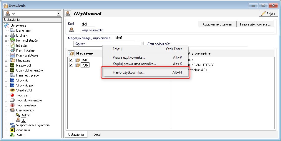Click the Drukarki printer icon
This screenshot has height=141, width=281.
pyautogui.click(x=12, y=35)
